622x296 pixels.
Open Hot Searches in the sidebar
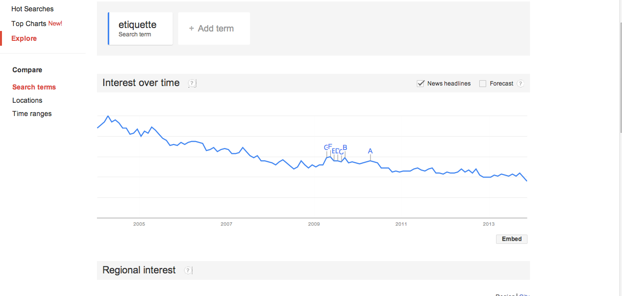[x=32, y=9]
